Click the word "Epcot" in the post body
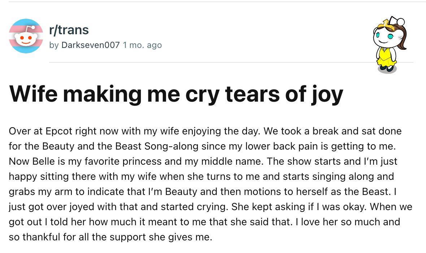The image size is (426, 253). click(59, 131)
